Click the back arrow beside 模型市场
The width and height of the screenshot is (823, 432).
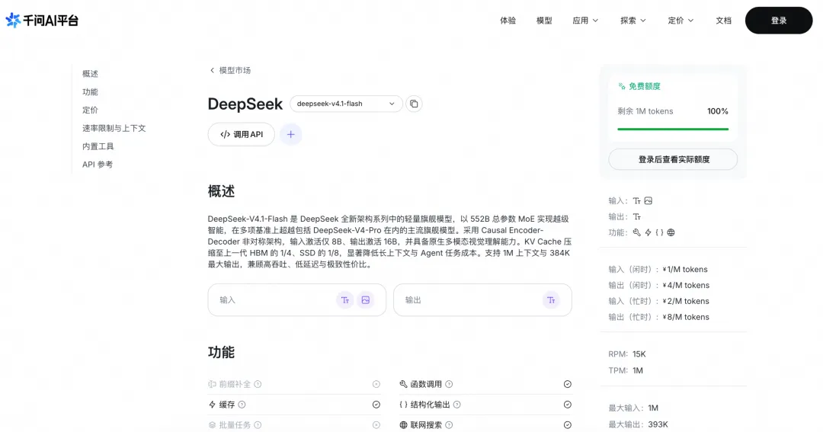pos(212,70)
